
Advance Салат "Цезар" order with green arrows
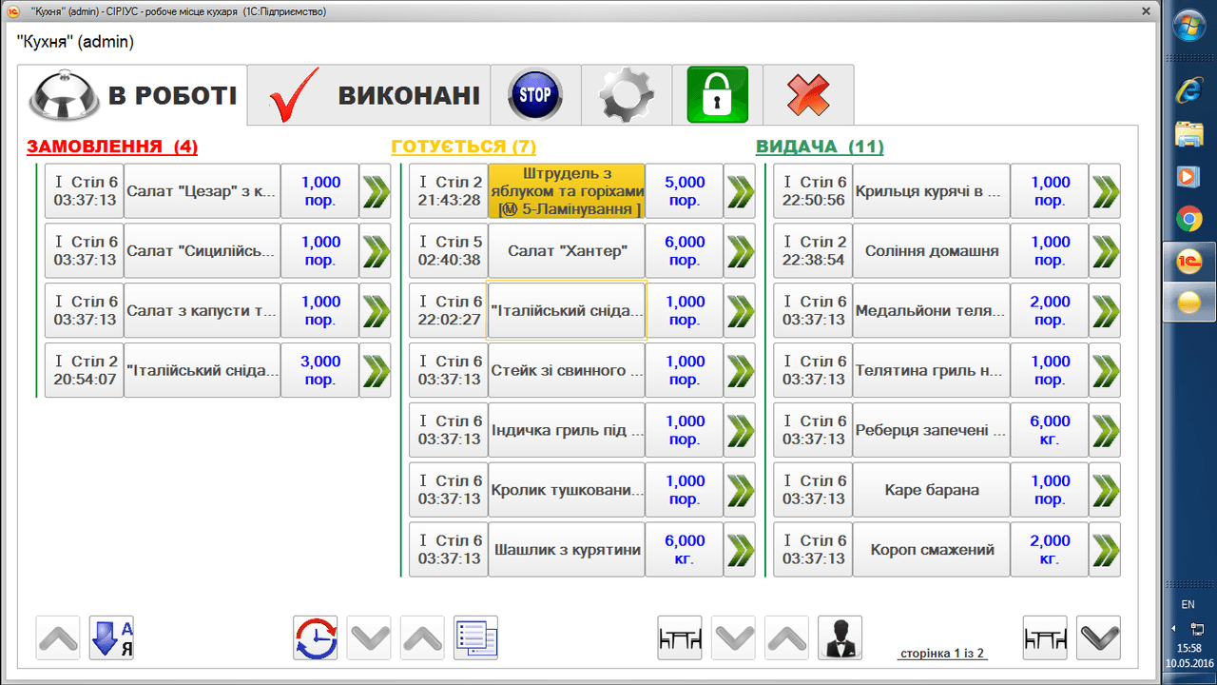pos(375,191)
